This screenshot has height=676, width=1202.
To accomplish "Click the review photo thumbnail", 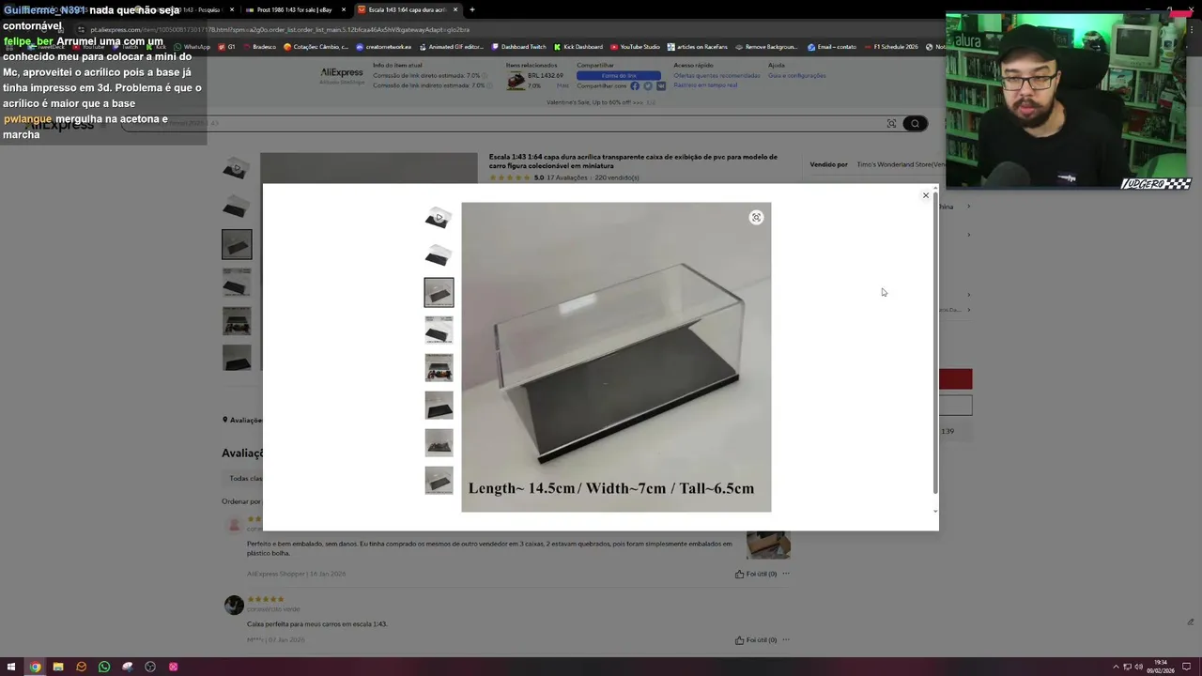I will tap(768, 545).
